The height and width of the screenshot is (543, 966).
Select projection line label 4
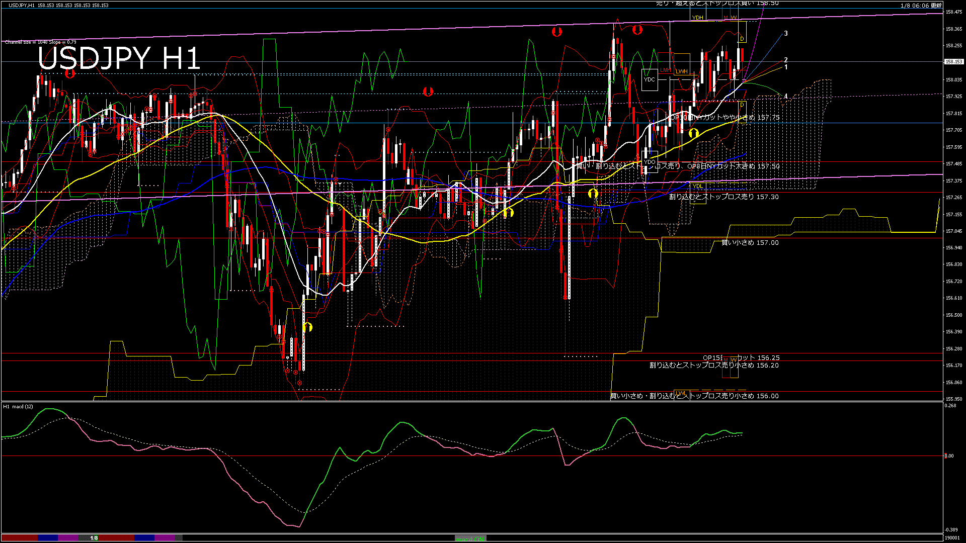point(786,97)
